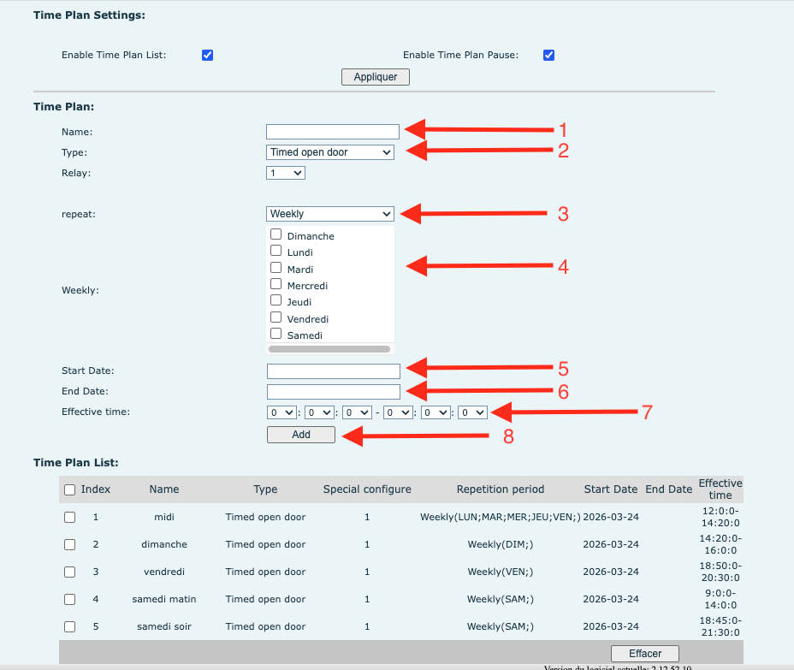Screen dimensions: 794x670
Task: Select all rows with the header checkbox
Action: (x=70, y=490)
